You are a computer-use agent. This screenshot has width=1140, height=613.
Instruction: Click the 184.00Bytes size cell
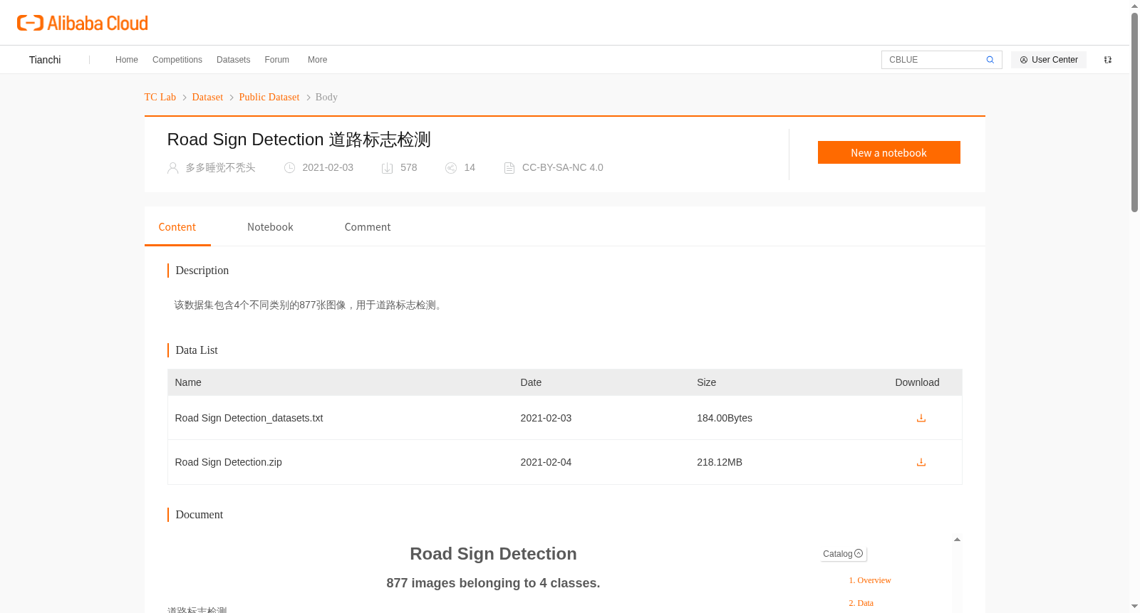tap(725, 418)
